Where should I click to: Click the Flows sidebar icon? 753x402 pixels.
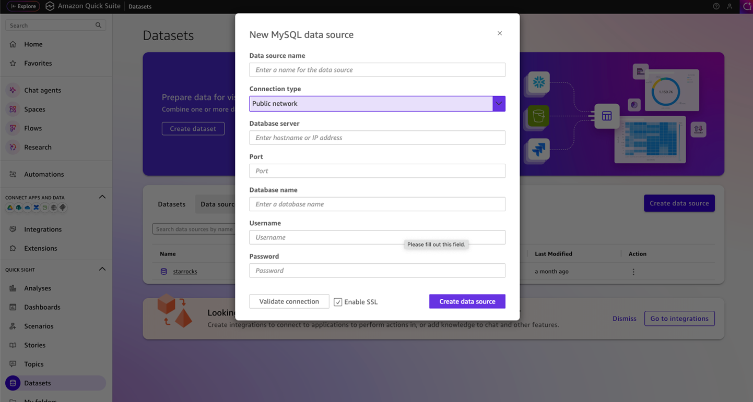click(x=13, y=128)
